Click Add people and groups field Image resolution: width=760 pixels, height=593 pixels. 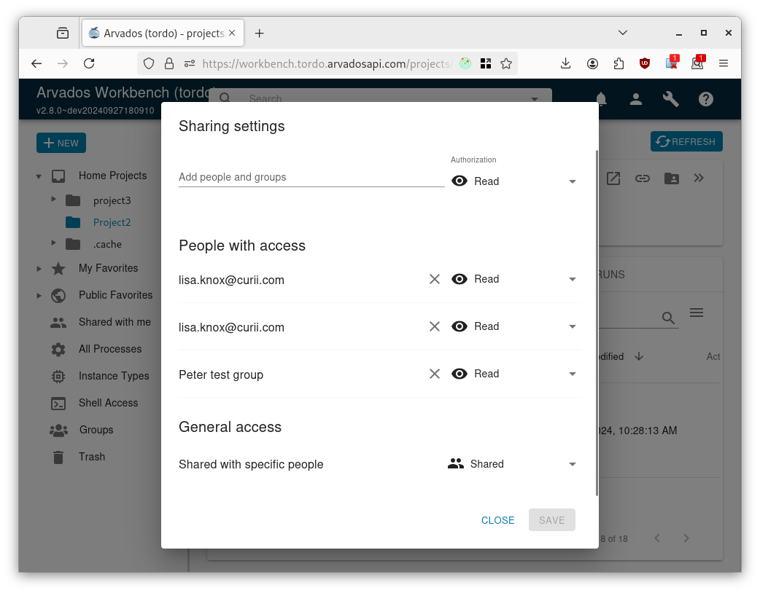311,177
